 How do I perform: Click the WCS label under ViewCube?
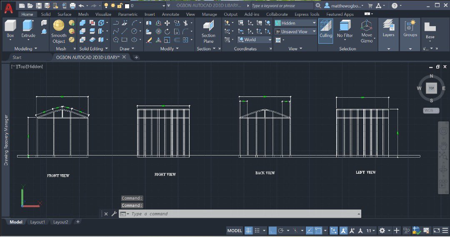[x=431, y=111]
